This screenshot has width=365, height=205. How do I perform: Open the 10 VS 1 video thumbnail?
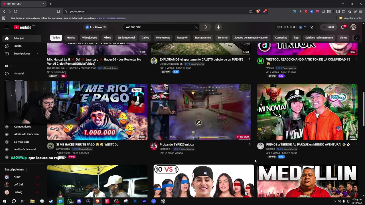pos(204,181)
